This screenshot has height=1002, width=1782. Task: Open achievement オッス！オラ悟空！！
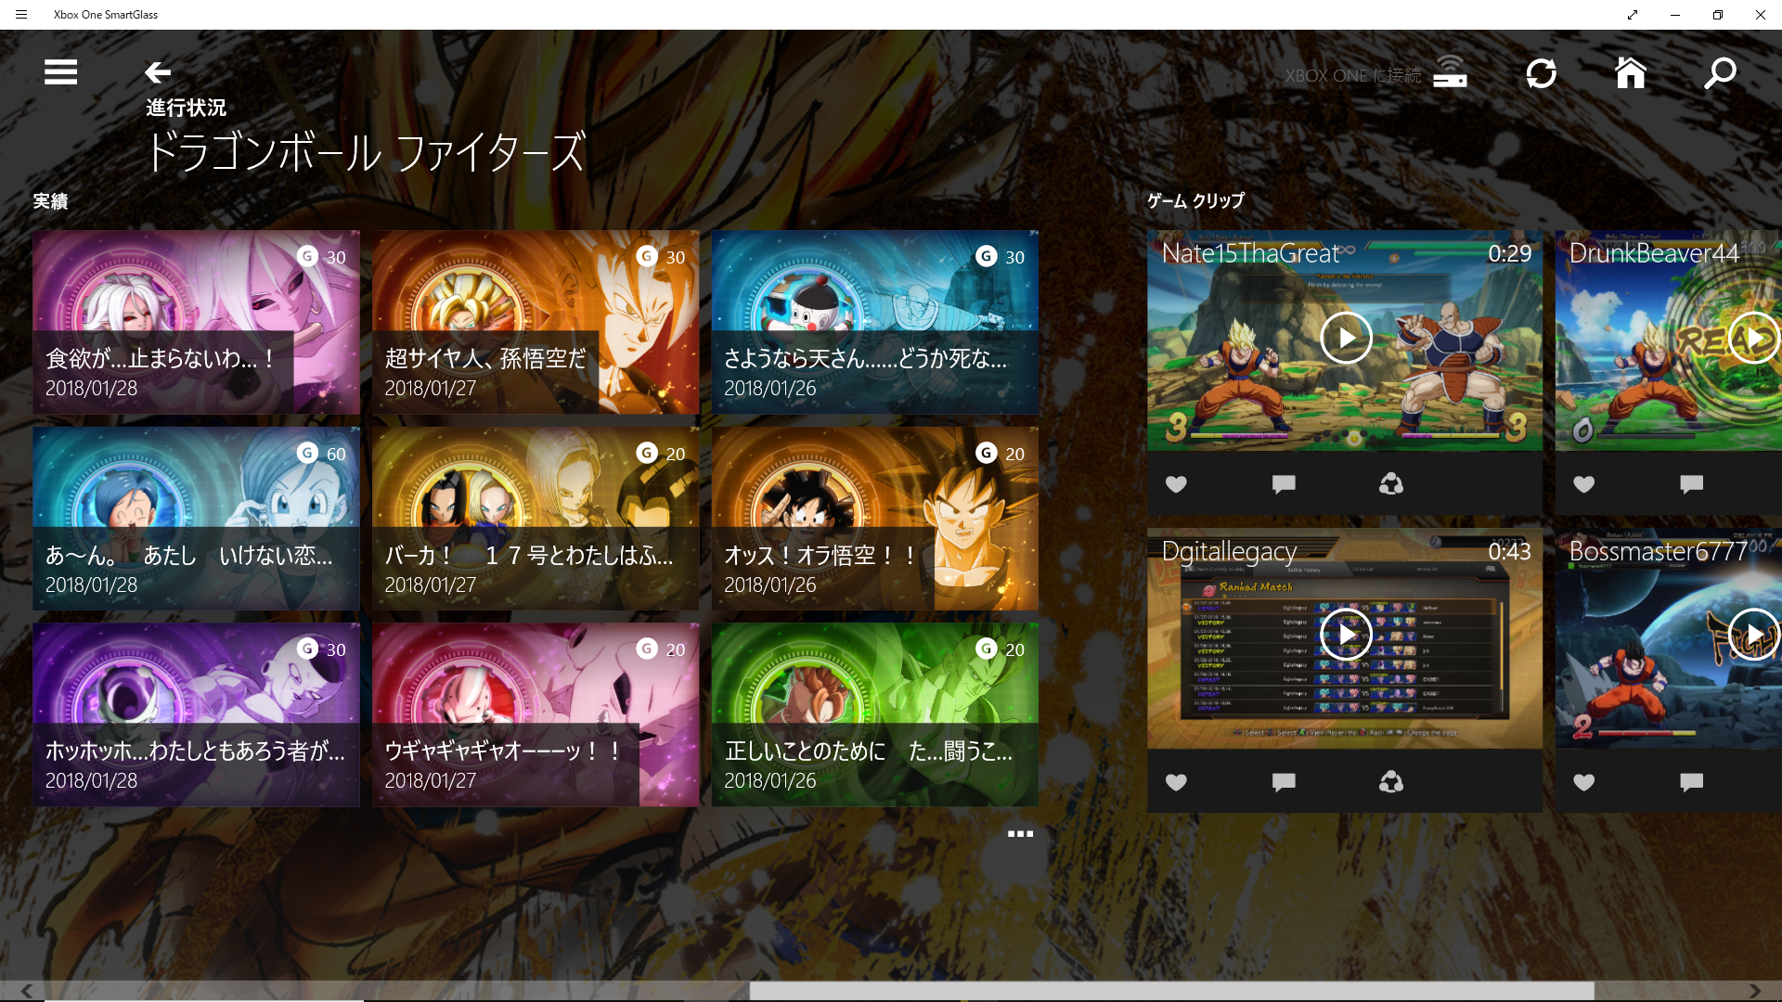(875, 519)
